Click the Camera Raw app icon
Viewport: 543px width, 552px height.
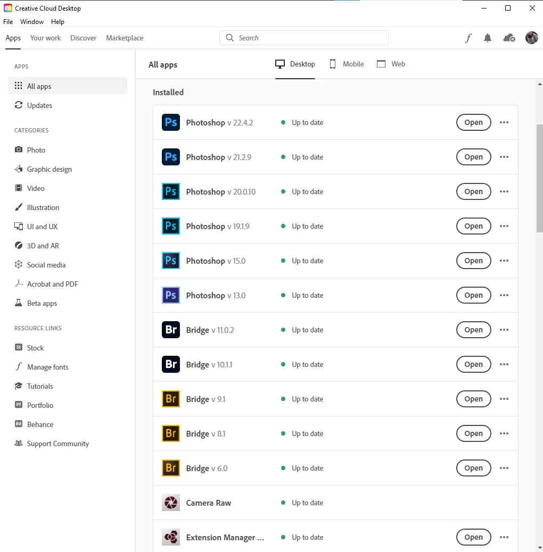(171, 503)
